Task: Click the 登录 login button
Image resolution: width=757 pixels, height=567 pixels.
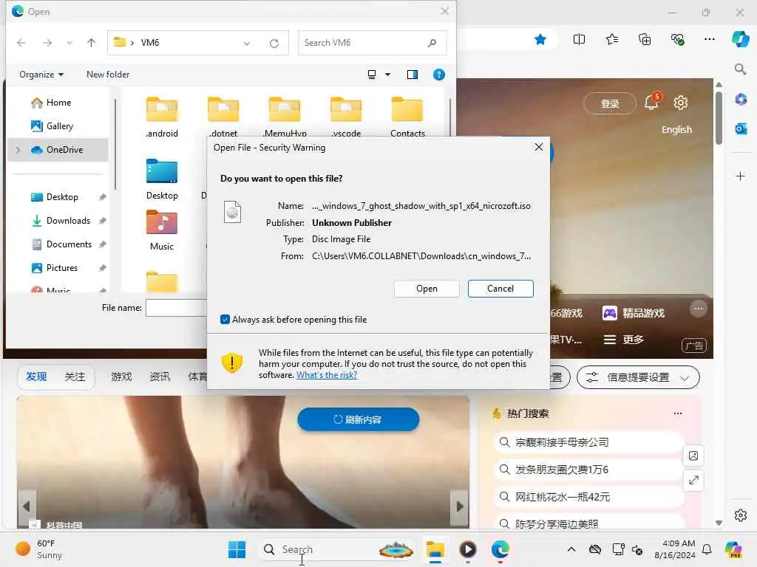Action: [x=610, y=103]
